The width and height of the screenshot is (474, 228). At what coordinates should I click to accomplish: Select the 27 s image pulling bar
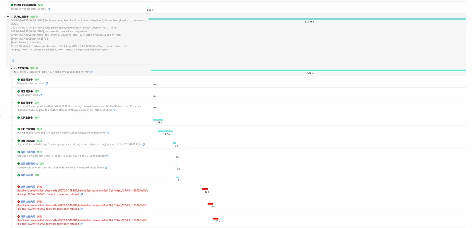[x=165, y=131]
